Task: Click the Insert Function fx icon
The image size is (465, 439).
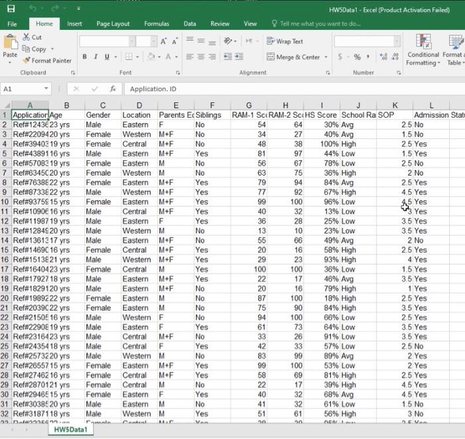Action: (113, 88)
